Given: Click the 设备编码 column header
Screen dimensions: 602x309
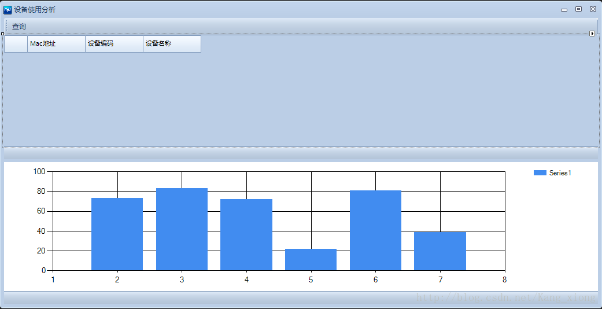Looking at the screenshot, I should [114, 44].
